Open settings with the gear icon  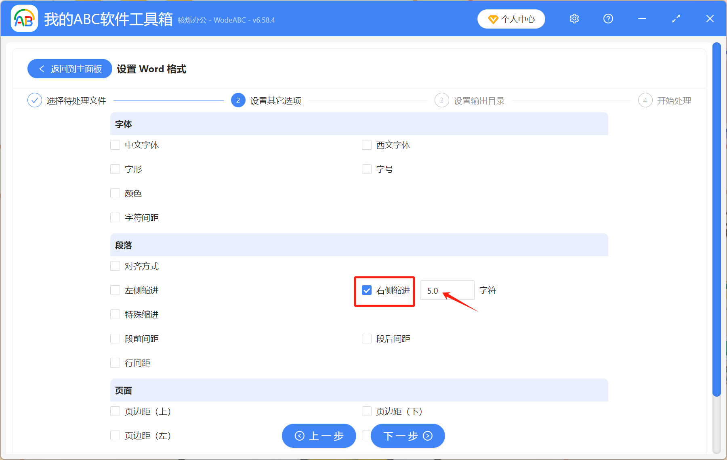pyautogui.click(x=574, y=18)
